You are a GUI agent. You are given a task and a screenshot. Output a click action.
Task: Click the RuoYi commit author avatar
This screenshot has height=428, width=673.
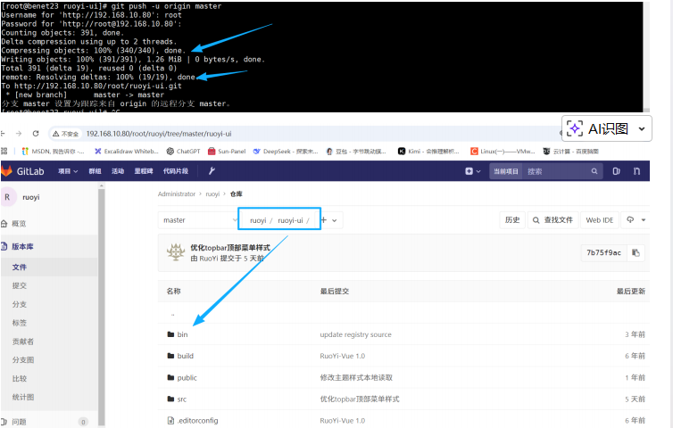pos(176,252)
